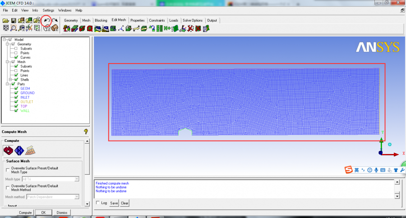Click the Smooth Hexahedral Mesh Orthogonal icon
The image size is (406, 218).
coord(106,28)
